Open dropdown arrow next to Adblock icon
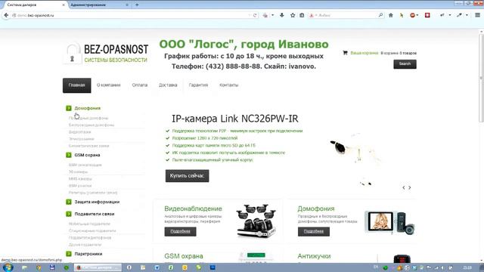 (417, 15)
